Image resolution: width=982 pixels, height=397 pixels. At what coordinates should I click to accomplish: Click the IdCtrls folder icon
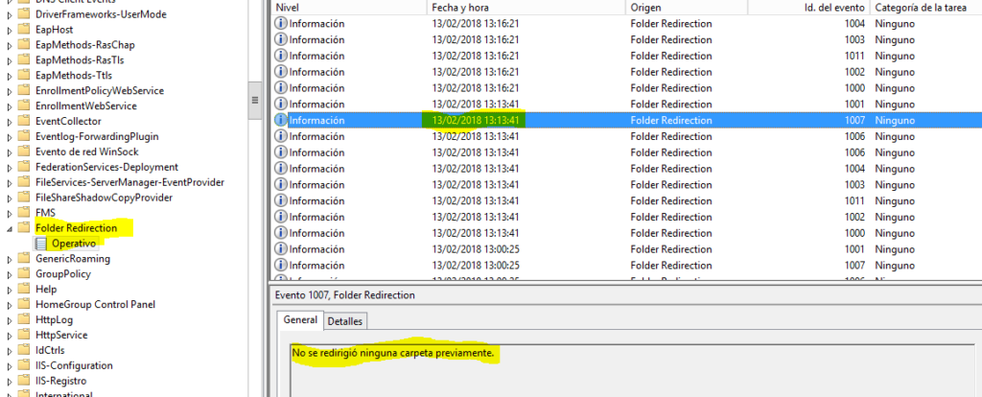(x=24, y=350)
